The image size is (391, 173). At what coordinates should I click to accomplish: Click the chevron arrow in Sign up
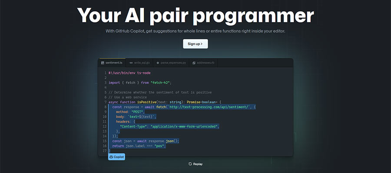pos(202,44)
